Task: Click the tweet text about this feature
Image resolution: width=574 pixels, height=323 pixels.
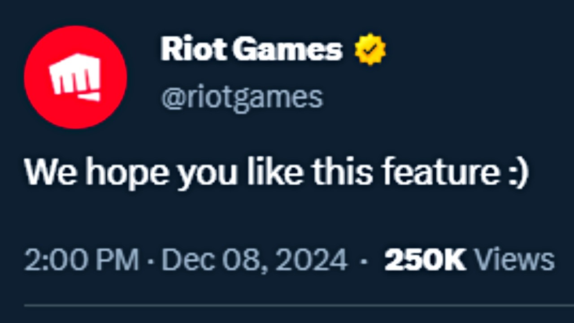Action: (277, 172)
